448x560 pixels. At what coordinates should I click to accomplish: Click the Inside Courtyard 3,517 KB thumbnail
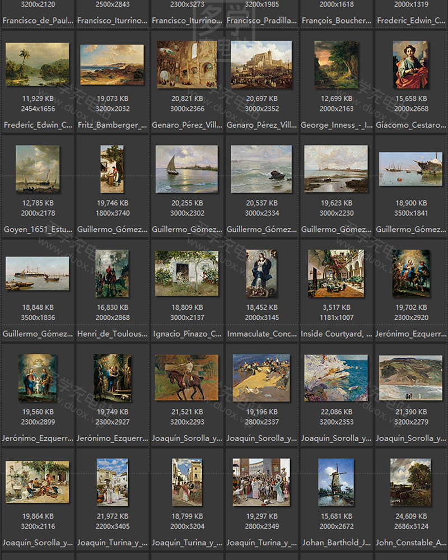point(336,273)
